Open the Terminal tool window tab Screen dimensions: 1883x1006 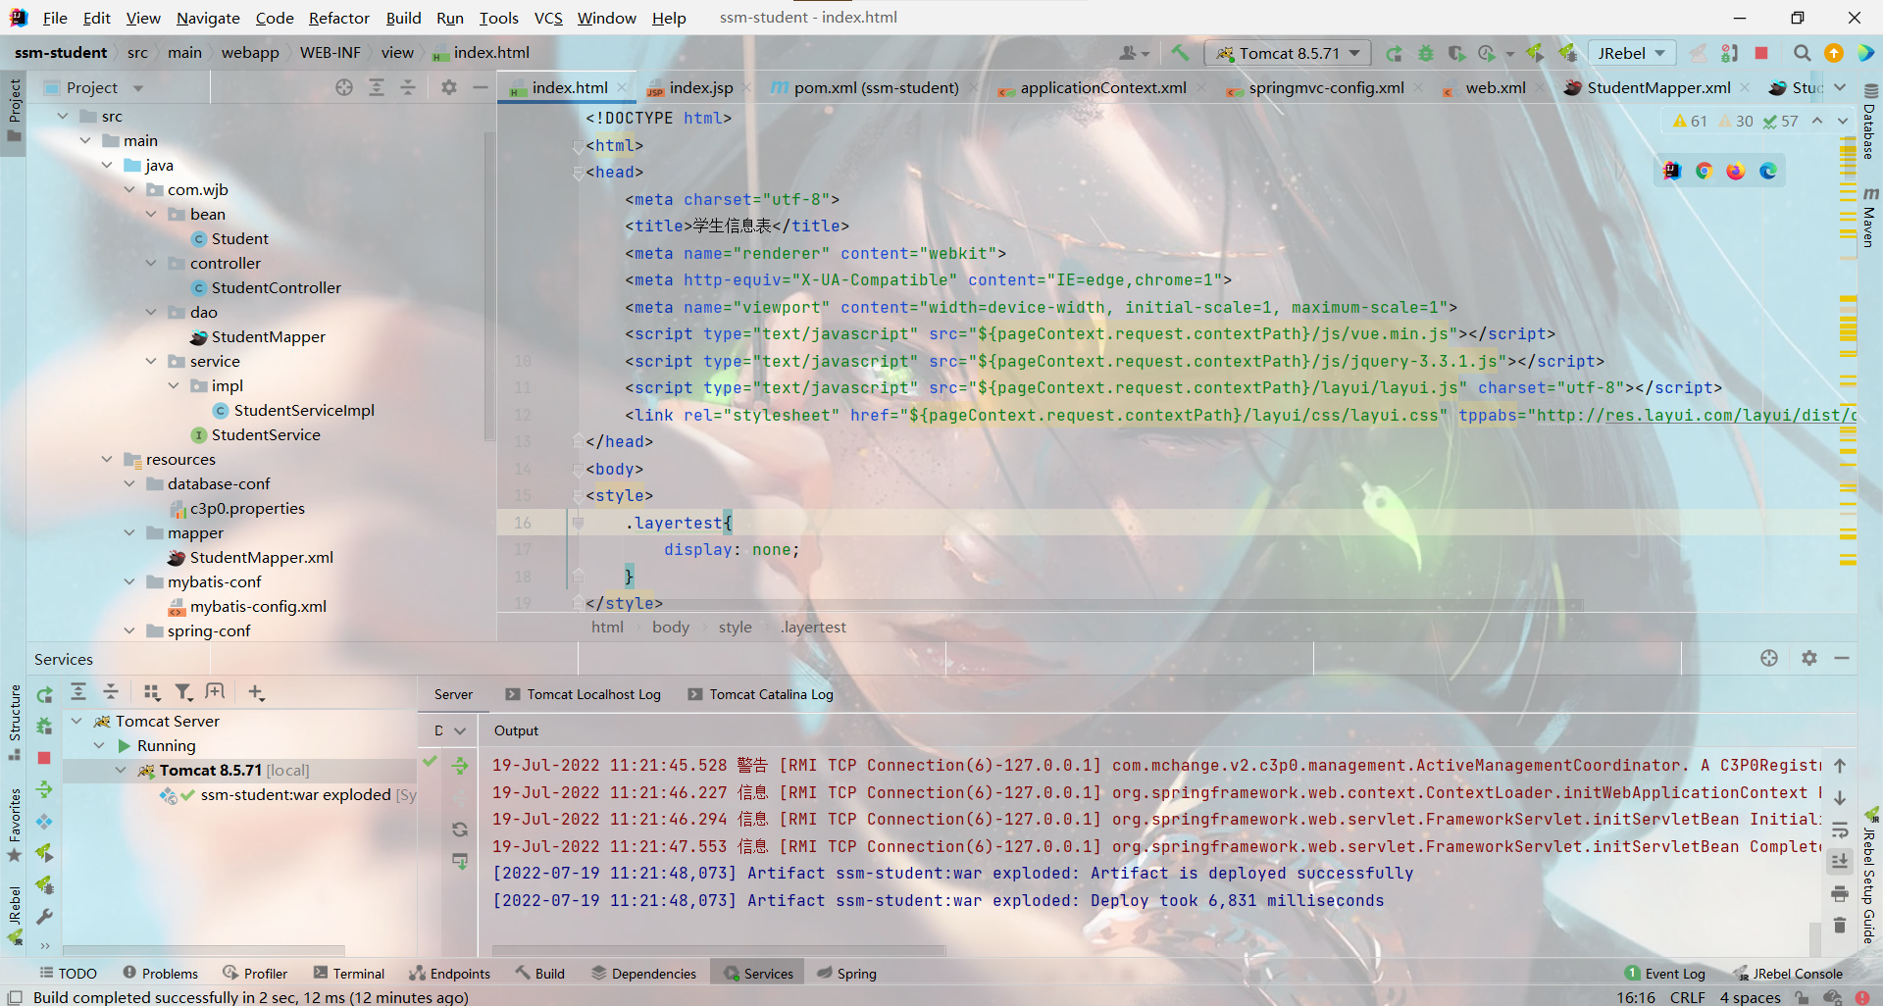pos(349,974)
